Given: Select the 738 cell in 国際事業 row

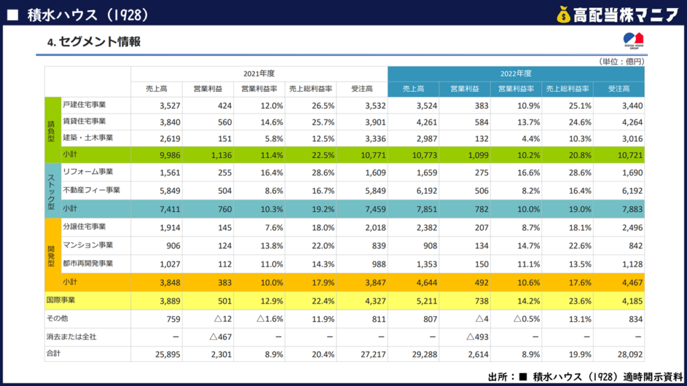Looking at the screenshot, I should click(482, 302).
